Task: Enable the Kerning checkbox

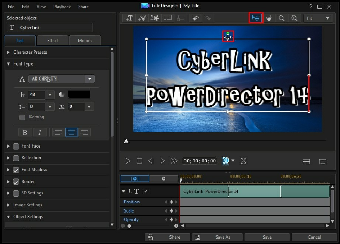Action: tap(22, 117)
